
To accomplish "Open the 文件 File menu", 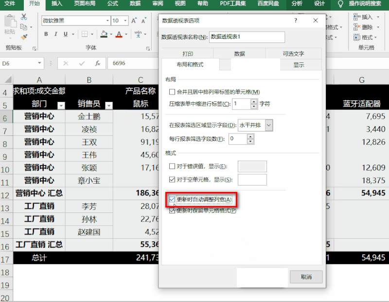I will pyautogui.click(x=10, y=4).
